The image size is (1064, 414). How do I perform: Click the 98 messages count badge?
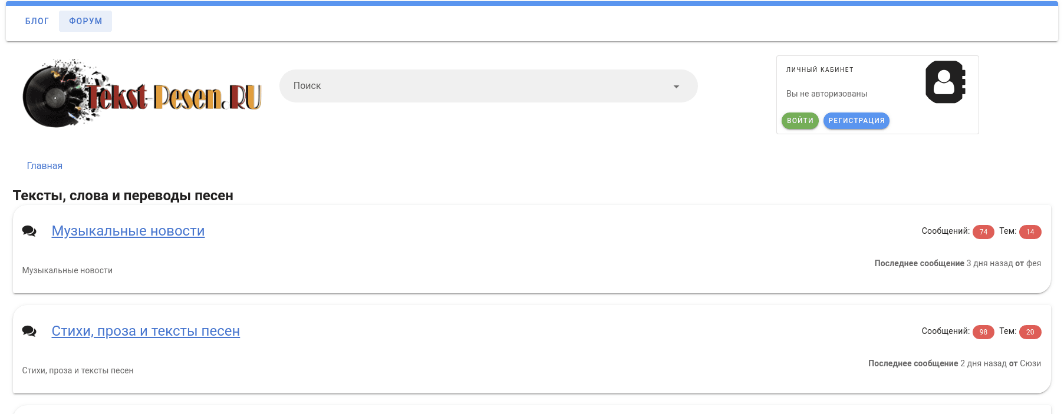pyautogui.click(x=983, y=332)
